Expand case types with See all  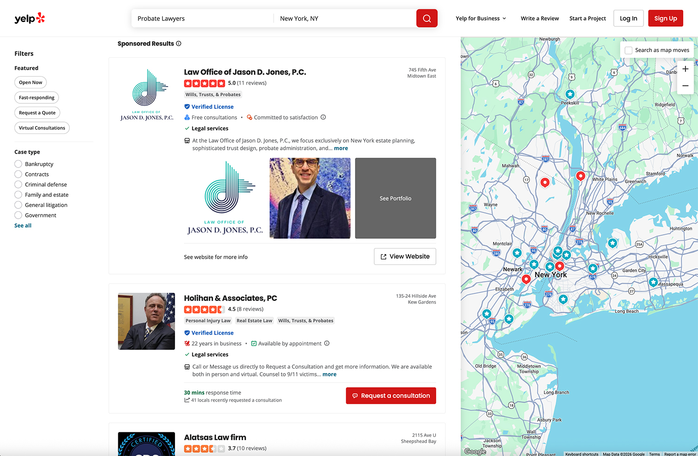point(23,226)
